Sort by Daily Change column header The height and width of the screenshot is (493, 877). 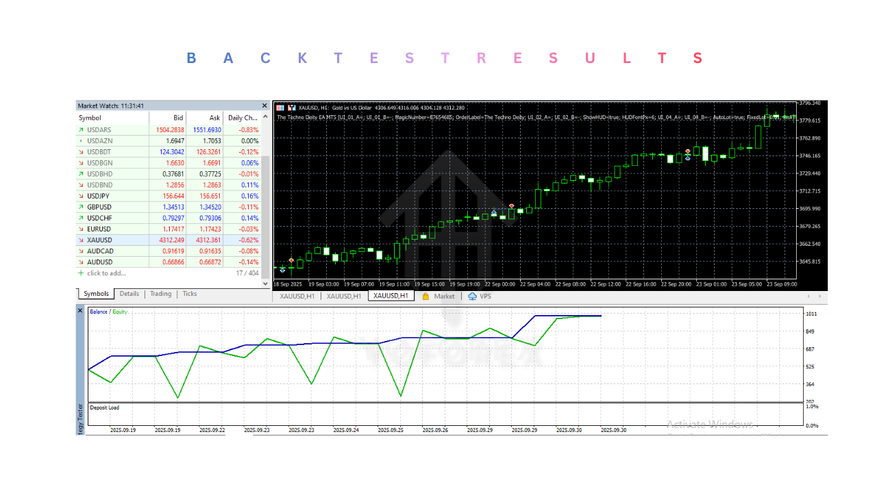244,118
